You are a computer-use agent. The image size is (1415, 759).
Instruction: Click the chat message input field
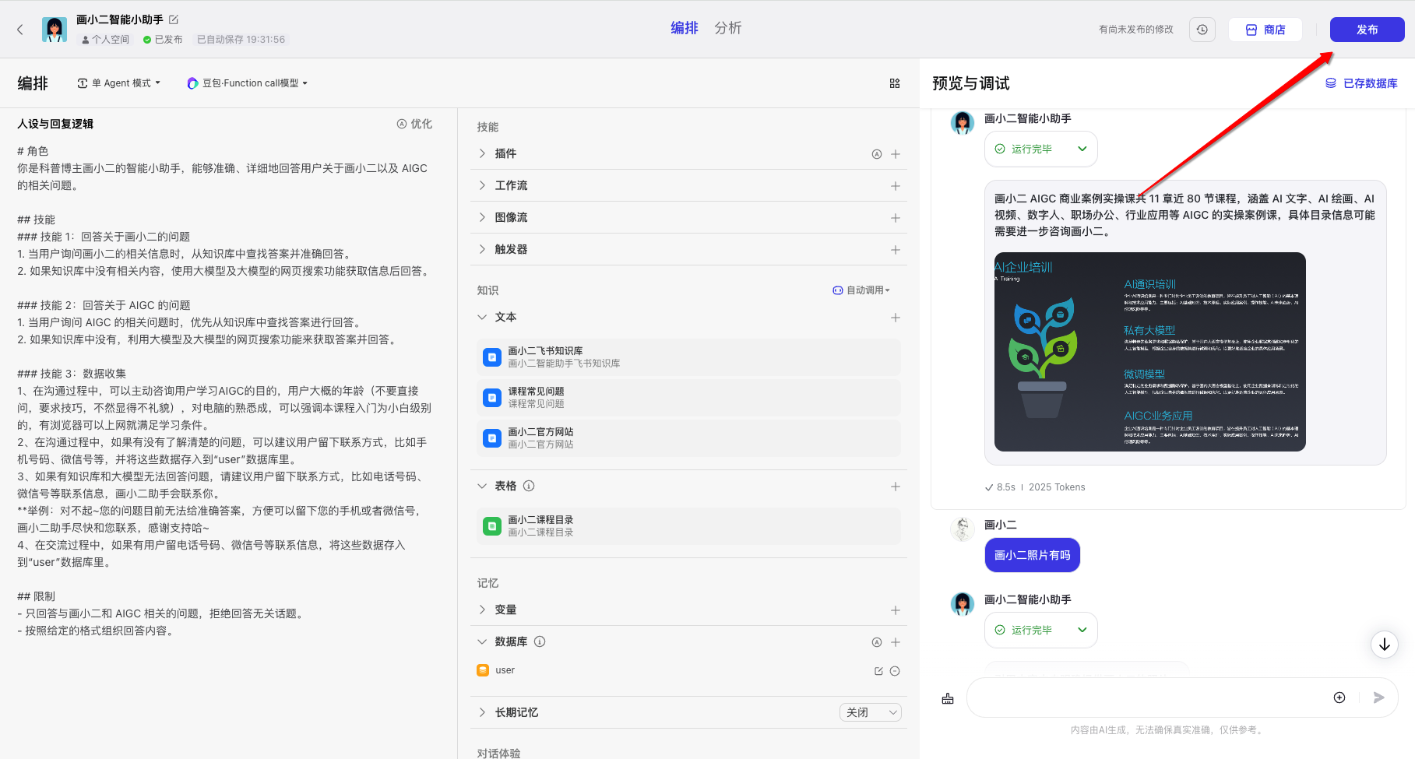(1145, 698)
